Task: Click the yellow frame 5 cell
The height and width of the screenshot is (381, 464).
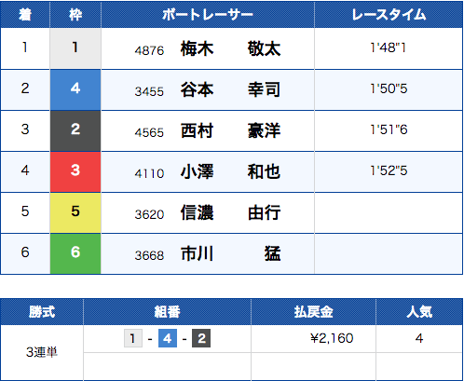Action: pos(75,212)
